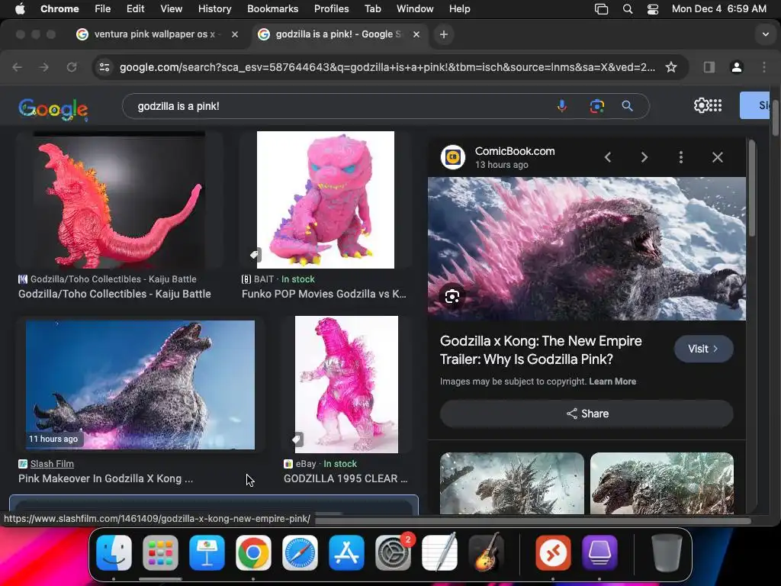The image size is (781, 586).
Task: Click the preview panel vertical scrollbar
Action: click(x=752, y=190)
